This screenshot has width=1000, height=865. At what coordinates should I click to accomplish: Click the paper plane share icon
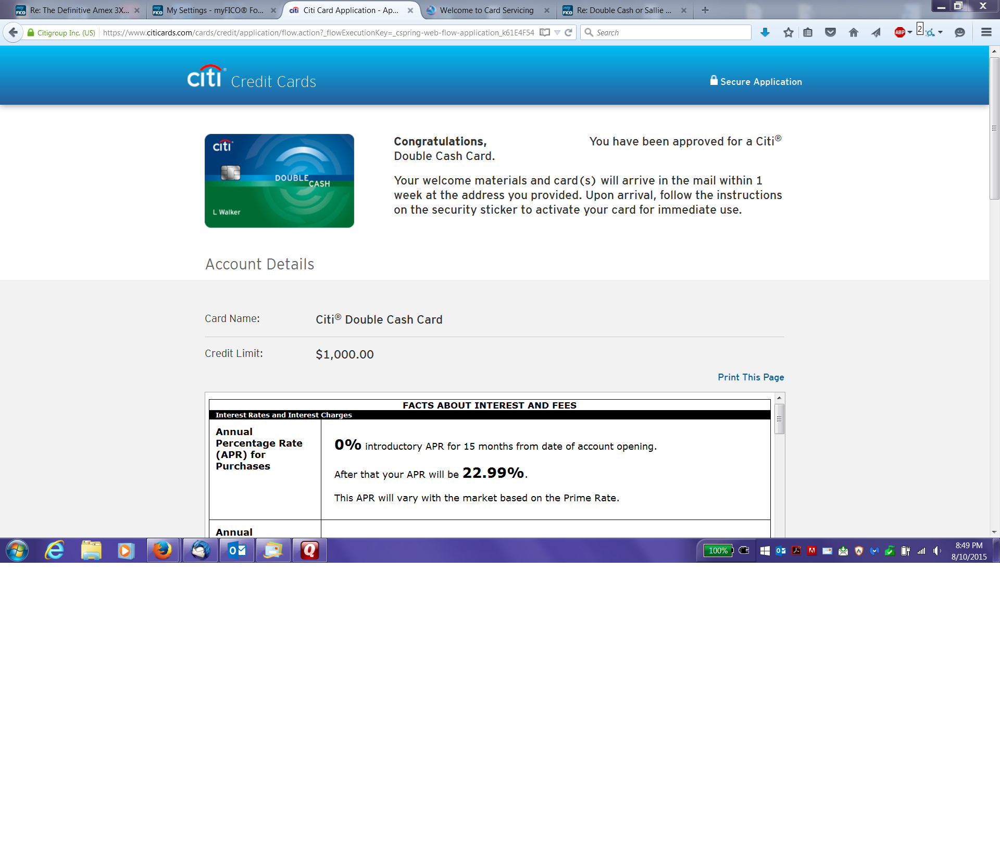pos(876,32)
